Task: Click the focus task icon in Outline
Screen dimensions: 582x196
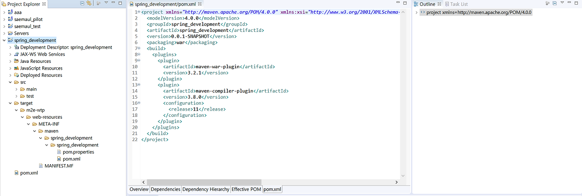Action: click(x=547, y=3)
